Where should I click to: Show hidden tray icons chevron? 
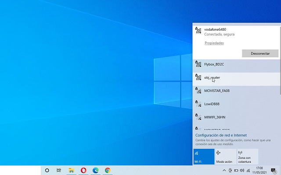pyautogui.click(x=224, y=170)
